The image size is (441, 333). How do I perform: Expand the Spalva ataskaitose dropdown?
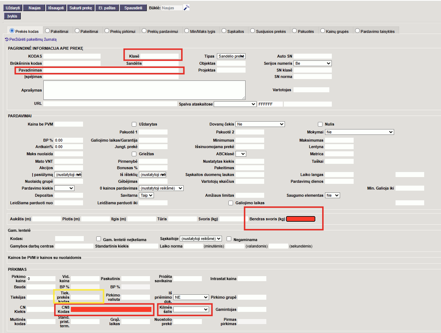coord(235,104)
